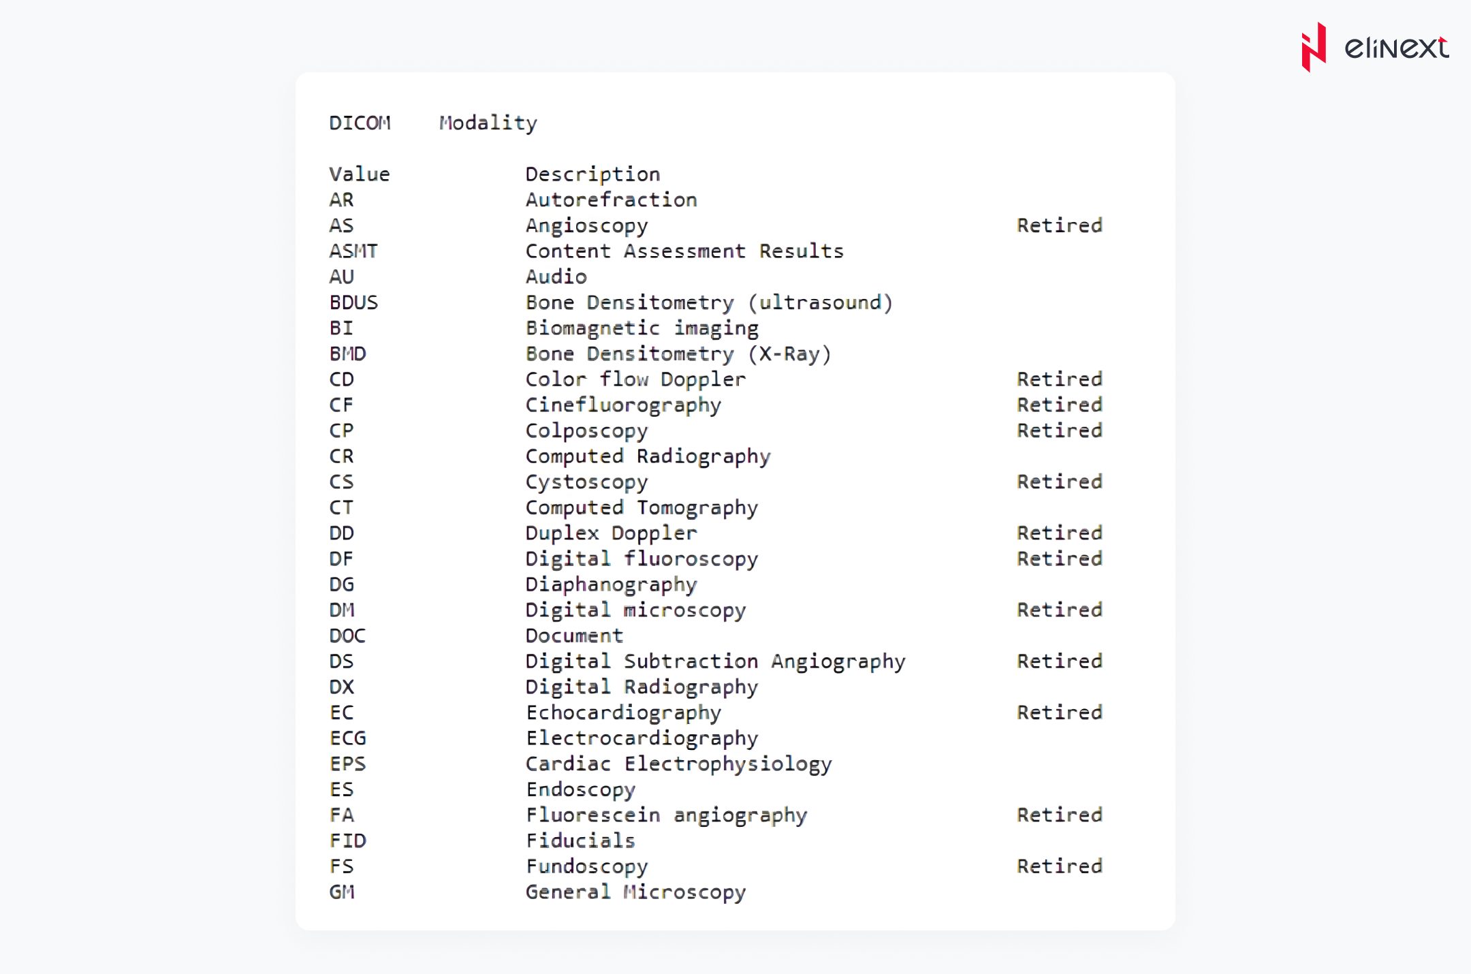The width and height of the screenshot is (1471, 974).
Task: Click the Cardiac Electrophysiology description
Action: pyautogui.click(x=678, y=764)
